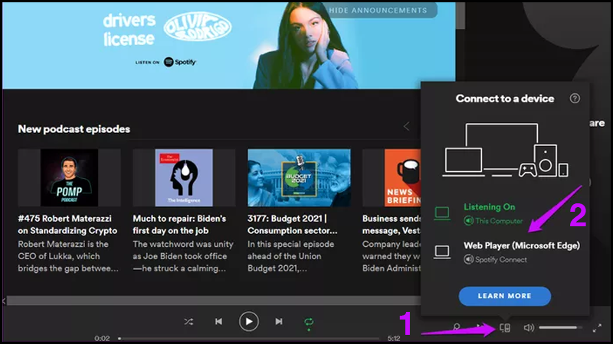Open the lyrics microphone icon
Viewport: 613px width, 344px height.
pyautogui.click(x=457, y=328)
